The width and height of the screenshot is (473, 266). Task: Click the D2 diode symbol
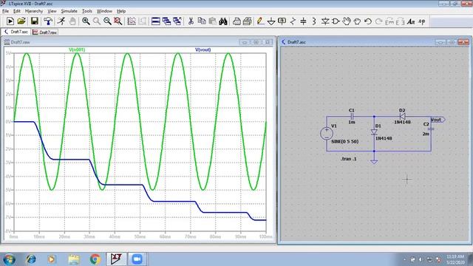(x=402, y=117)
